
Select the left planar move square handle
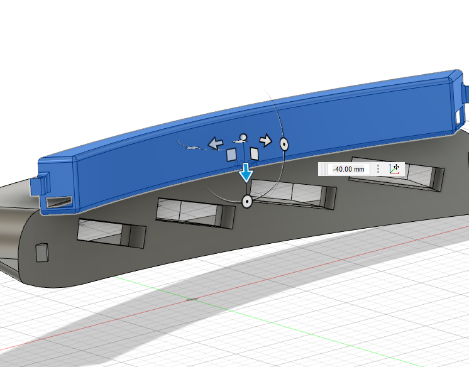[x=231, y=155]
